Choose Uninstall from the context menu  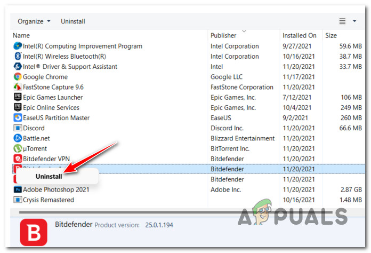click(x=49, y=176)
